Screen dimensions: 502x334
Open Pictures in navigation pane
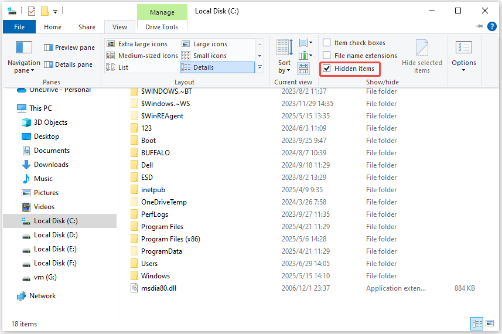coord(40,193)
